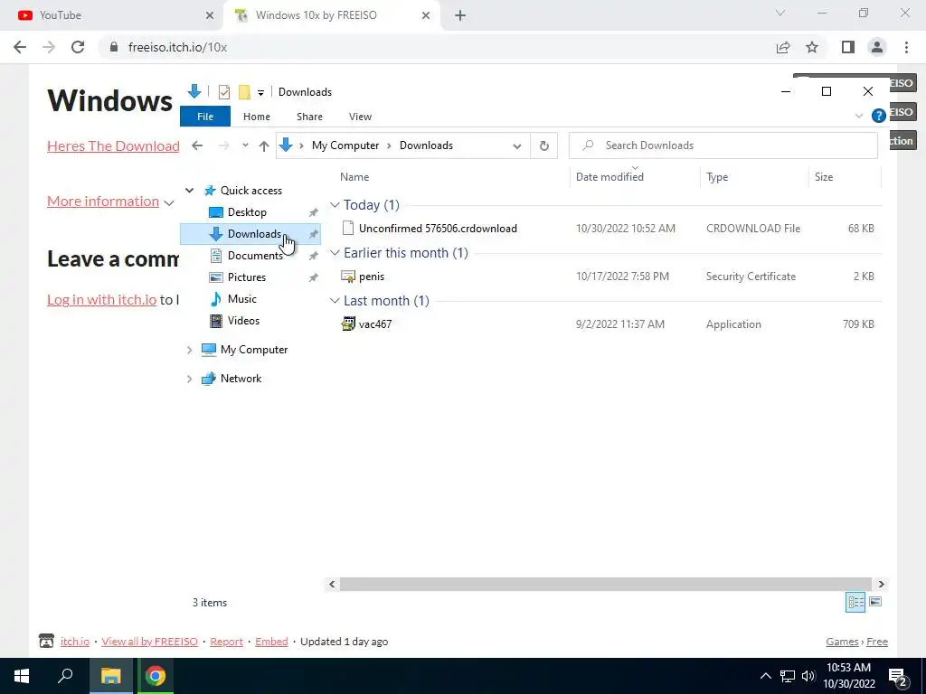Refresh the Downloads folder view

[543, 145]
